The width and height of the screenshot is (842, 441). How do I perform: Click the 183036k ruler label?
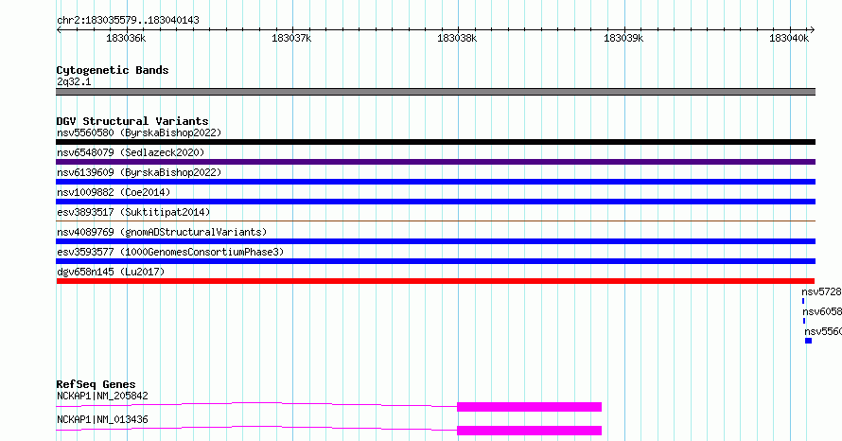tap(126, 38)
